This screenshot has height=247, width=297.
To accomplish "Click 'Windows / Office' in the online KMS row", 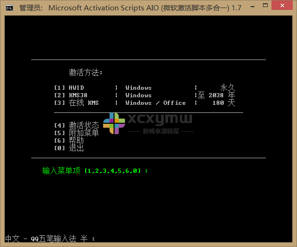I will pos(156,103).
